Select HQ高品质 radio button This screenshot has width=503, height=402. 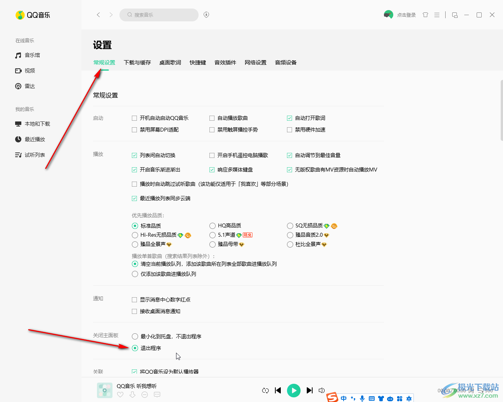coord(213,226)
